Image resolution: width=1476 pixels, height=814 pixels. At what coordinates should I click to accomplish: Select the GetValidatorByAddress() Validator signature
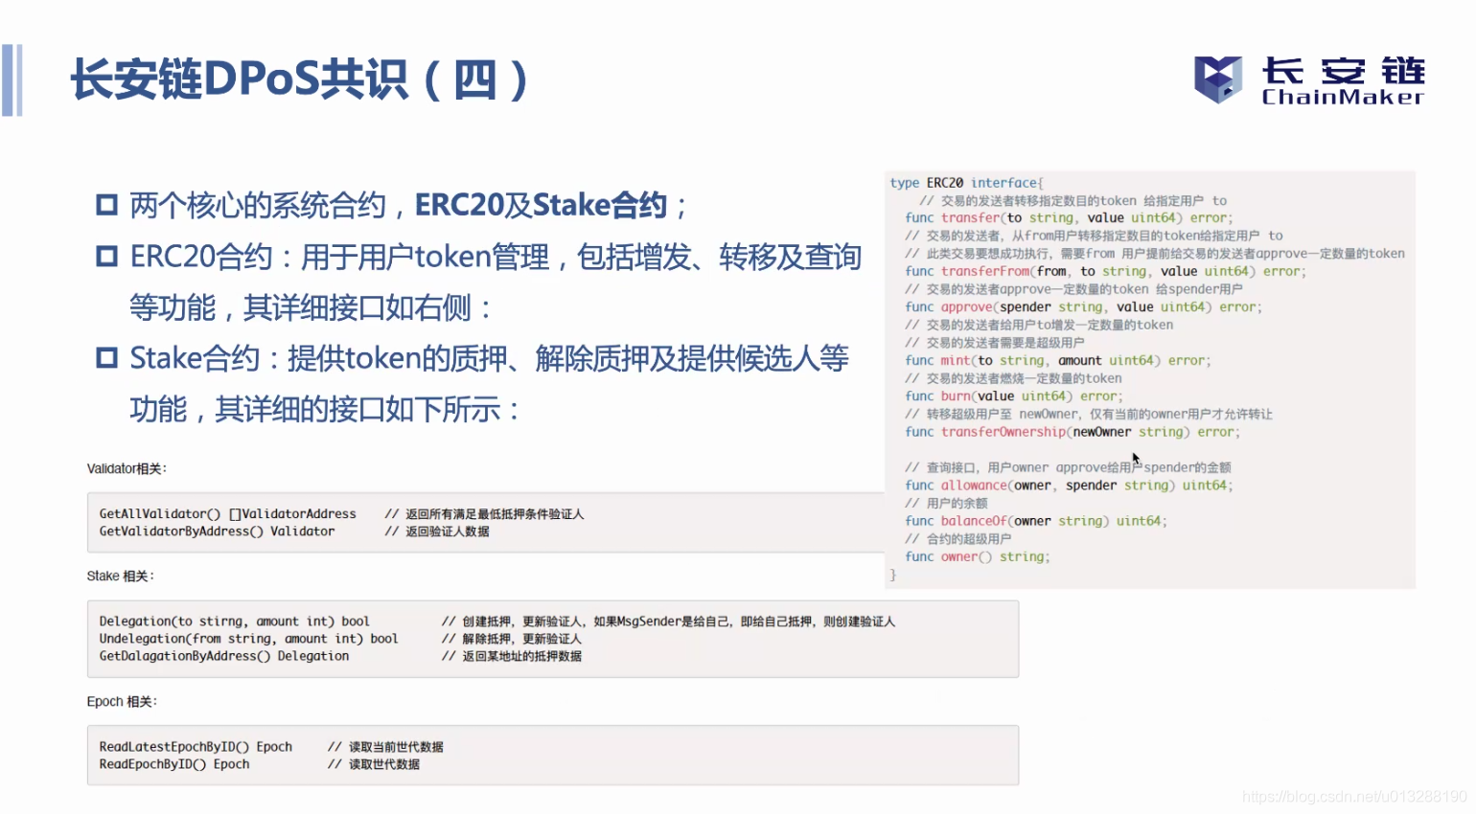pyautogui.click(x=217, y=531)
